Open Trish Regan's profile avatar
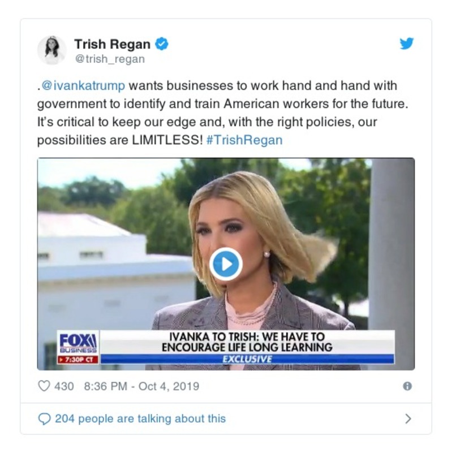The height and width of the screenshot is (462, 452). tap(52, 50)
